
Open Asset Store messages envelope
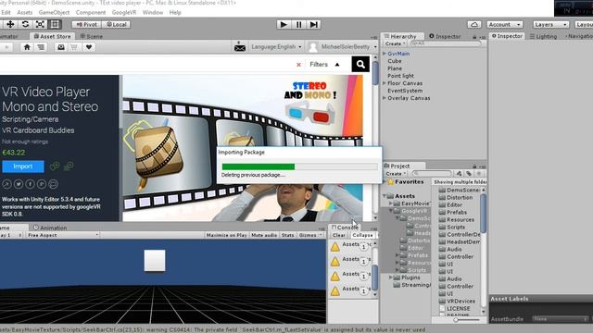pyautogui.click(x=240, y=47)
